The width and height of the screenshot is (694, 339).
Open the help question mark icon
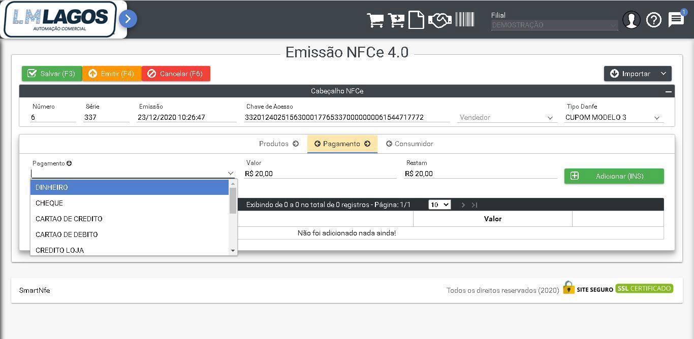[653, 20]
